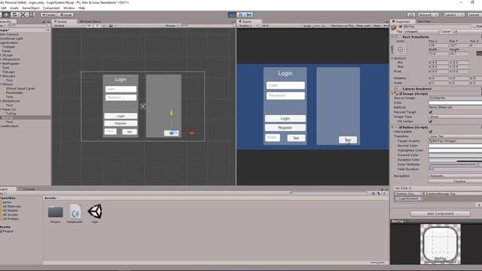Click the Play button
Viewport: 482px width, 271px height.
coord(232,15)
